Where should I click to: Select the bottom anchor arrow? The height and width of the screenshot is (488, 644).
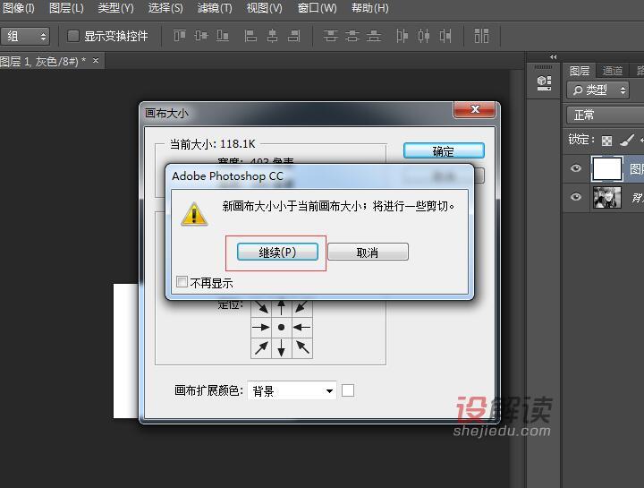point(282,347)
